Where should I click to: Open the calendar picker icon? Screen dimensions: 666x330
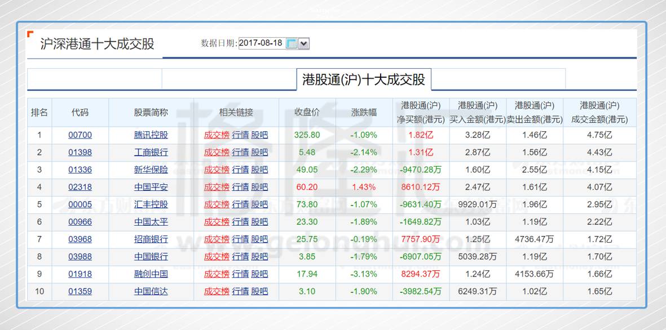[292, 43]
